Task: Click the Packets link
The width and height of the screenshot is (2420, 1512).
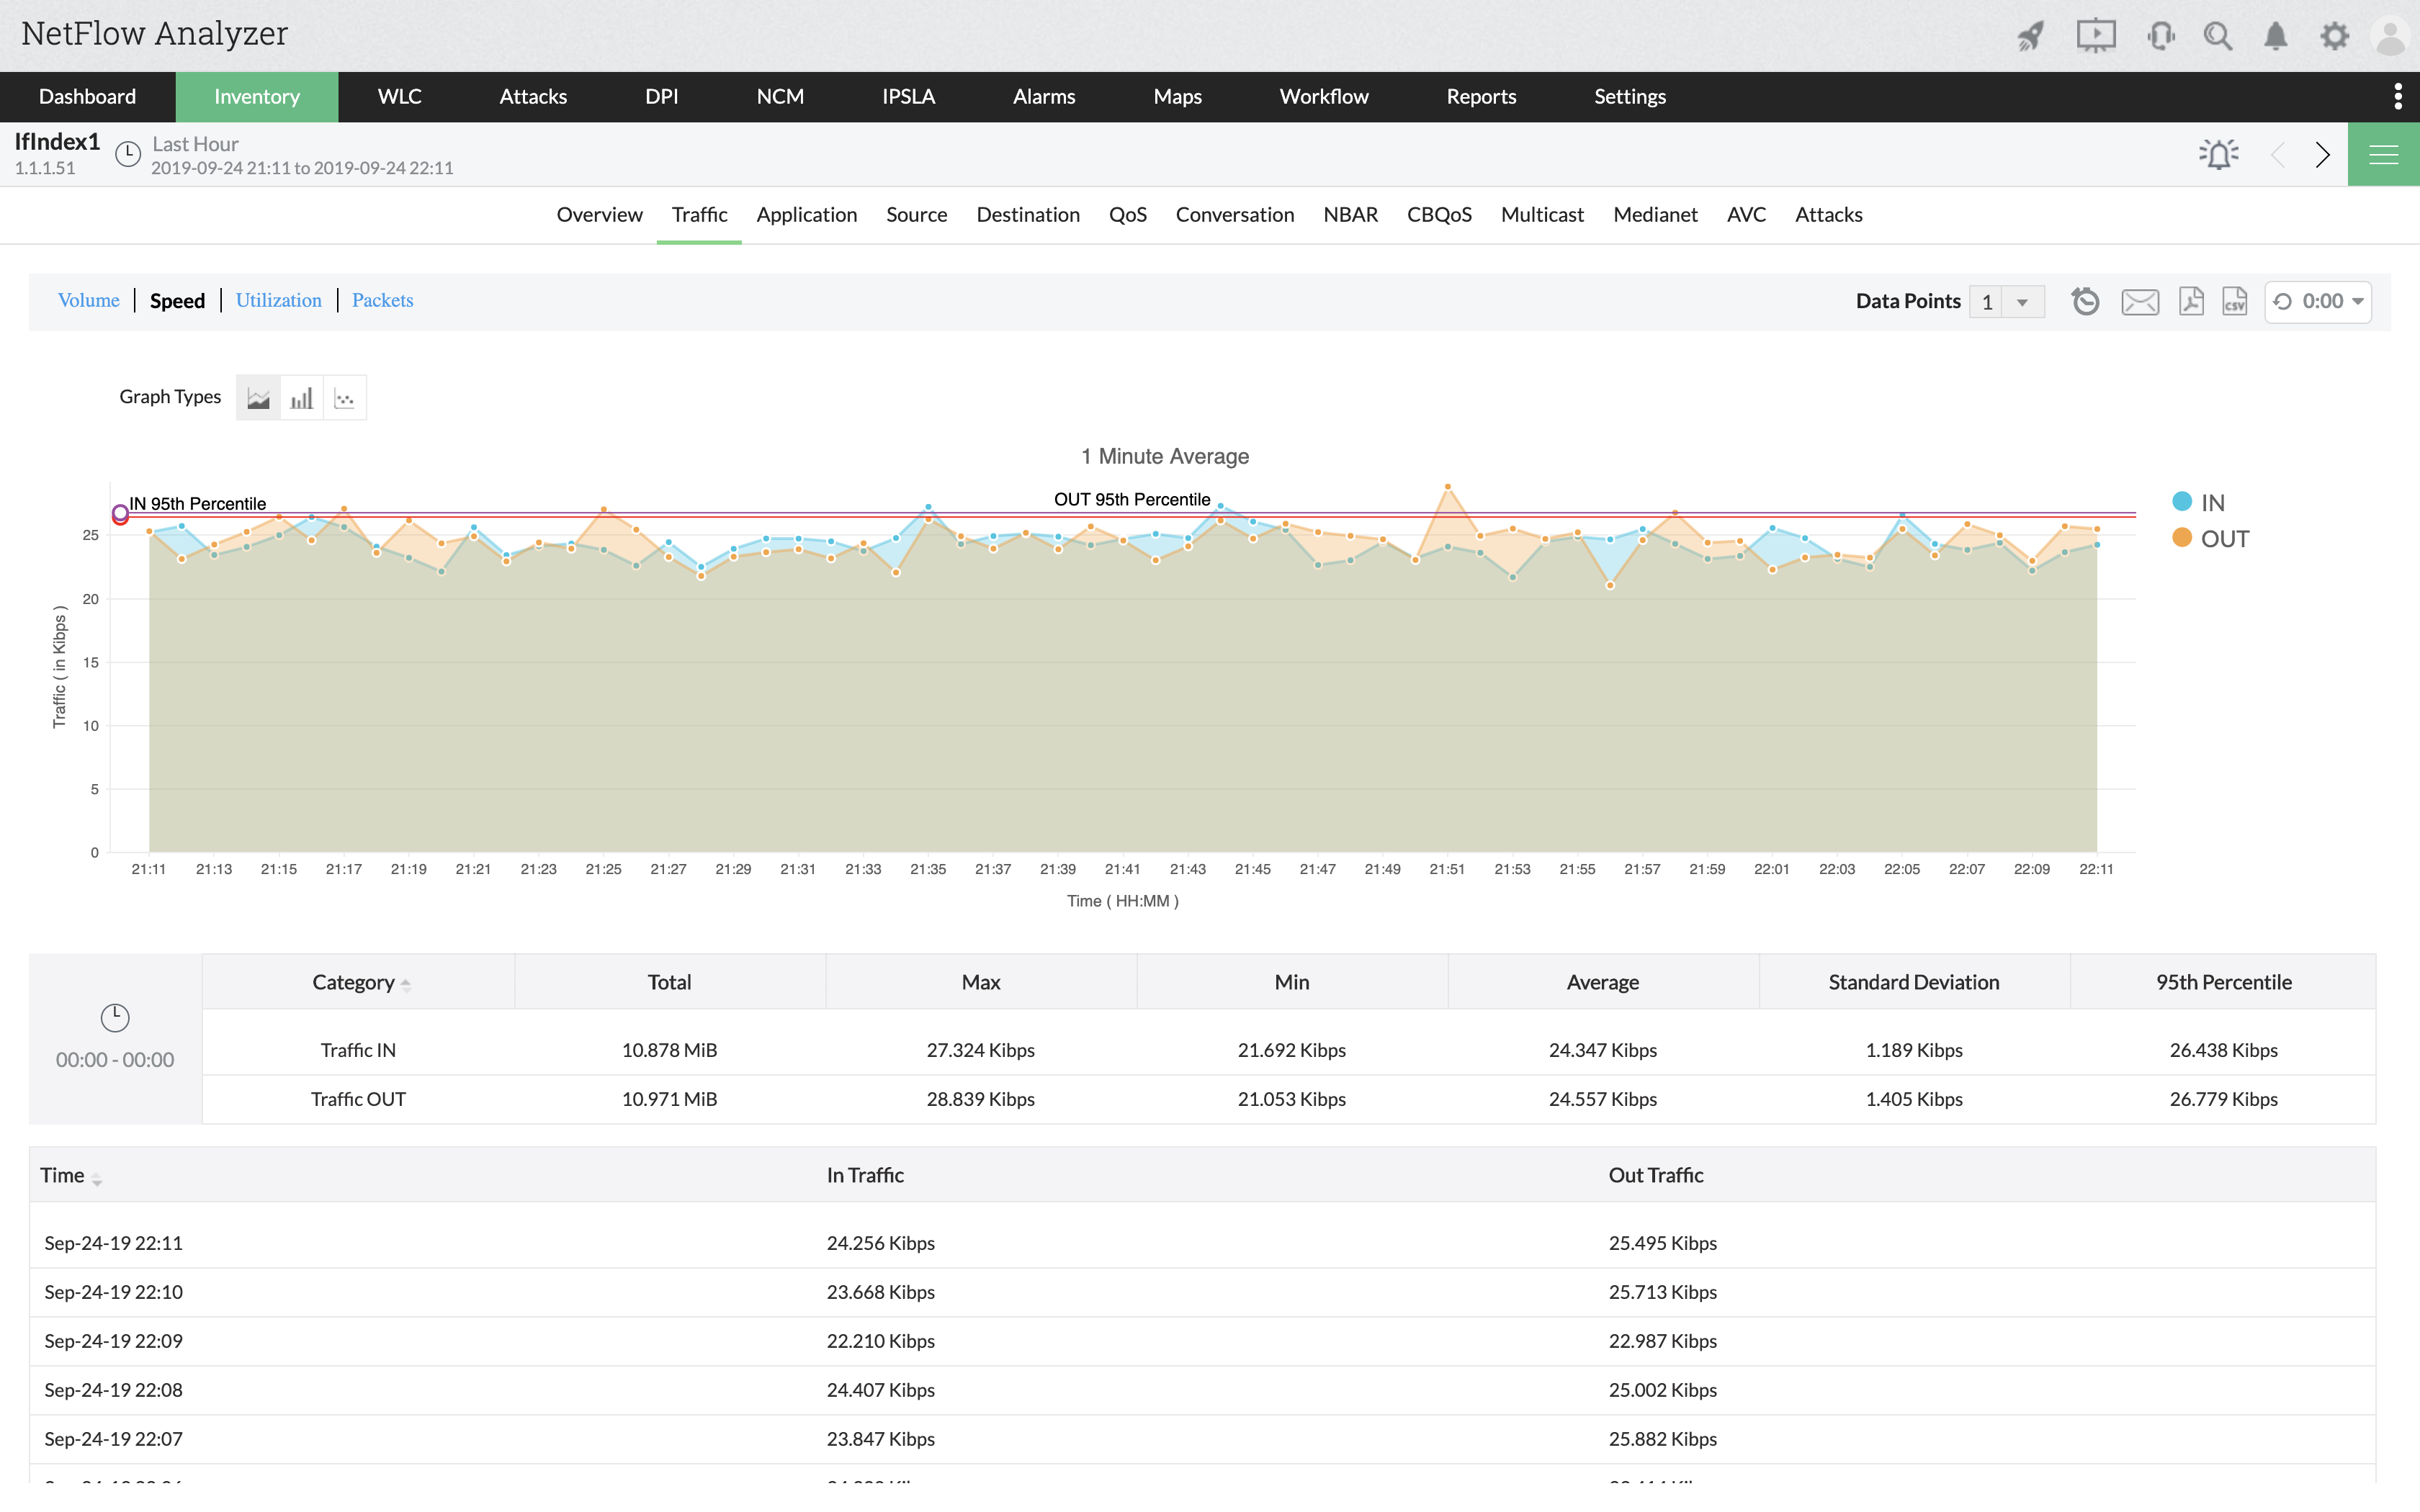Action: [382, 300]
